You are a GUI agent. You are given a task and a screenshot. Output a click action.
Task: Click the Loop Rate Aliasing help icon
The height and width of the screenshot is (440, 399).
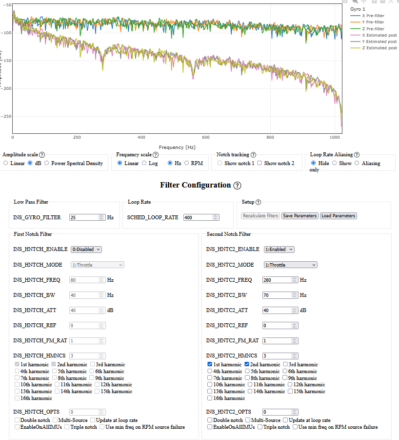(357, 154)
